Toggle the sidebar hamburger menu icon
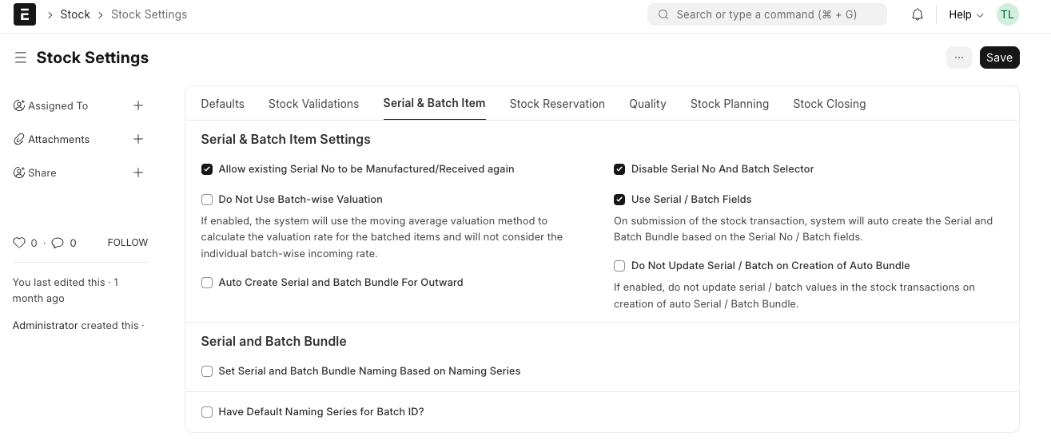The image size is (1051, 440). [x=21, y=57]
